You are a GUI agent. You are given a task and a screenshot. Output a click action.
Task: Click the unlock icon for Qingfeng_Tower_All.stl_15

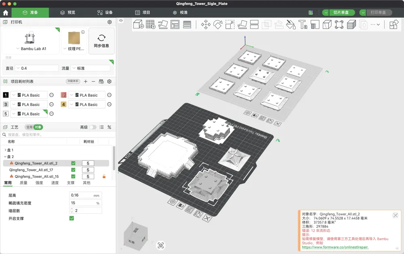point(104,176)
